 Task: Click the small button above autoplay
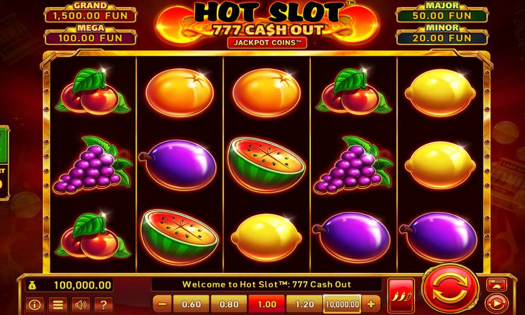point(497,285)
